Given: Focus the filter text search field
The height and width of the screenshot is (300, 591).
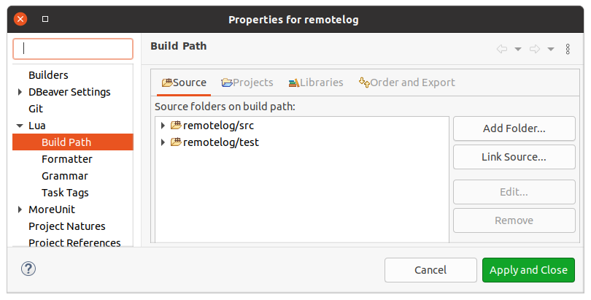Looking at the screenshot, I should pos(73,49).
